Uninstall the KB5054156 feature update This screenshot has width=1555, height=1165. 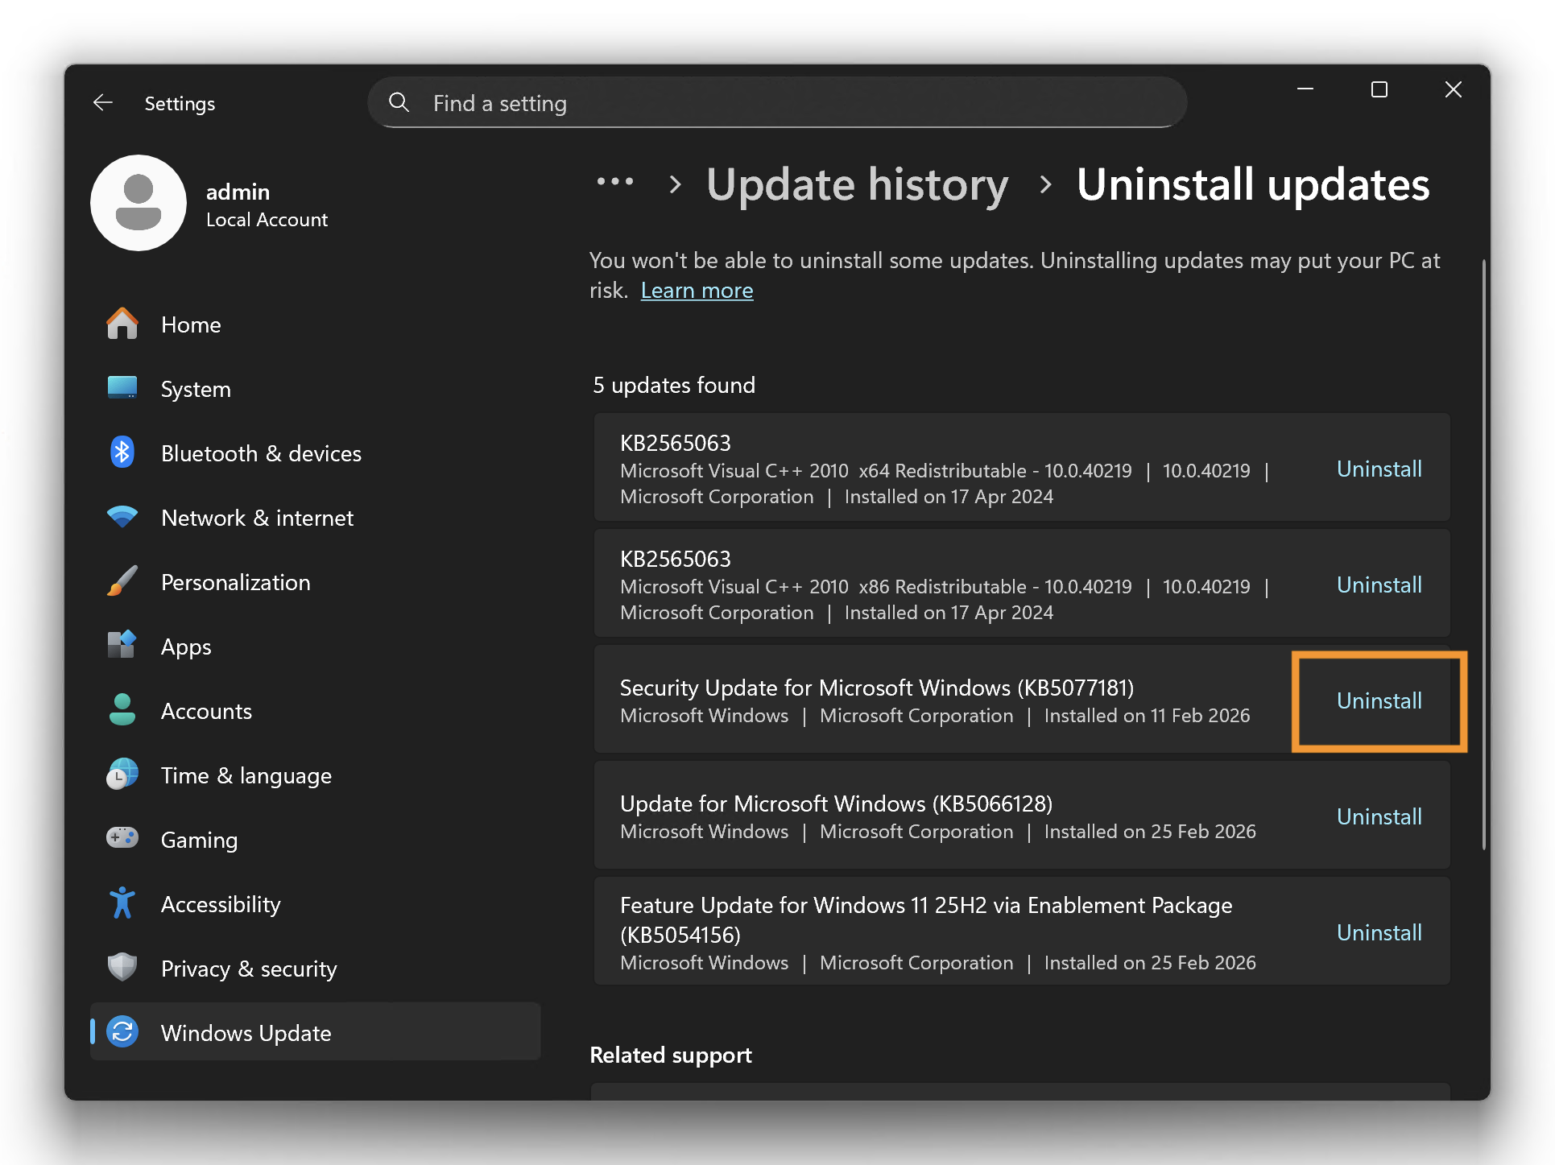point(1379,932)
